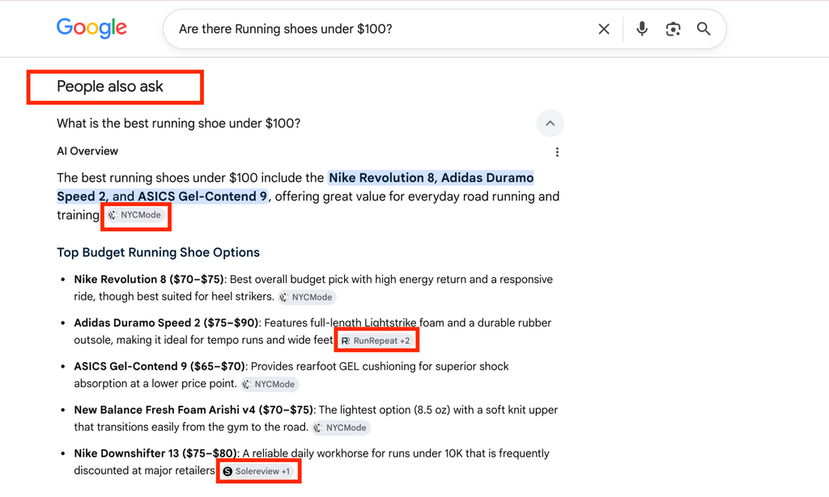Open the Google logo homepage link

(91, 28)
